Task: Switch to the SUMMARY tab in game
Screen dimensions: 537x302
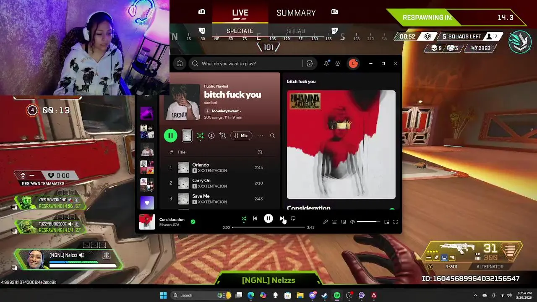Action: click(296, 13)
